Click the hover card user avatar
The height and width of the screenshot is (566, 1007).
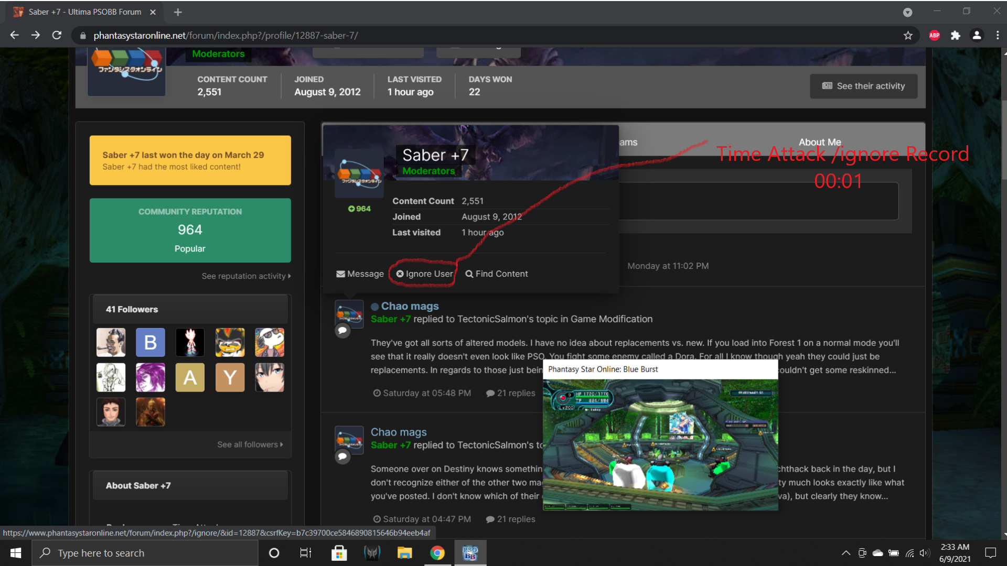click(x=359, y=173)
